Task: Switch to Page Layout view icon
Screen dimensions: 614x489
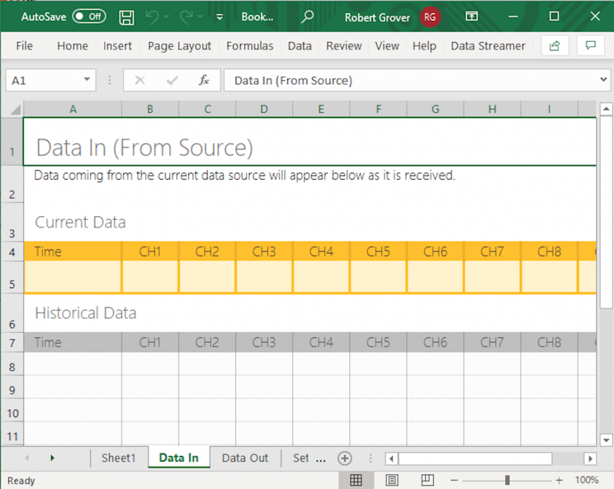Action: tap(392, 479)
